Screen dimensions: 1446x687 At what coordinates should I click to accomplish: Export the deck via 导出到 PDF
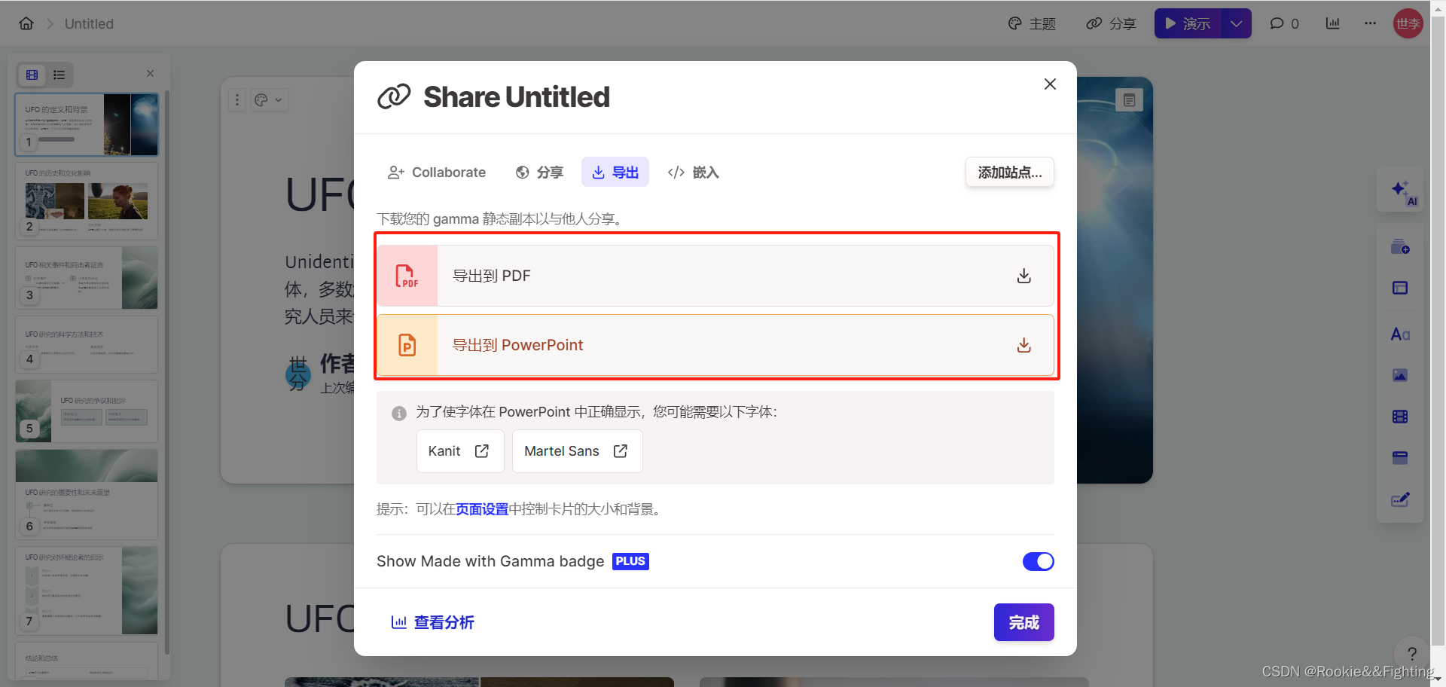pos(715,276)
